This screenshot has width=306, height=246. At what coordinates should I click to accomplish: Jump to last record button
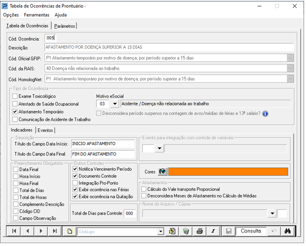point(55,231)
